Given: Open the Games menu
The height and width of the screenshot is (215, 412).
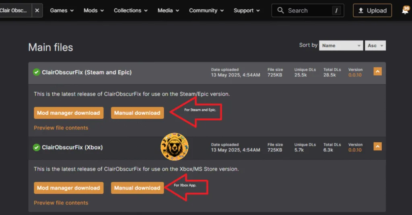Looking at the screenshot, I should 62,10.
